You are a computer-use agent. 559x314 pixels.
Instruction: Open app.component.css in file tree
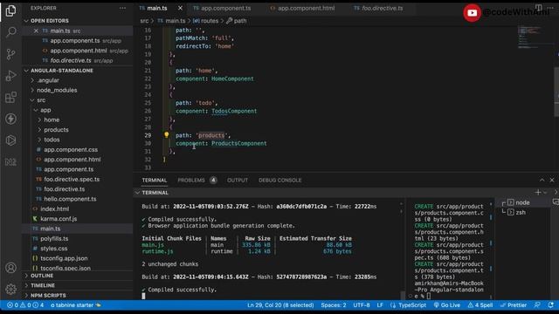[x=71, y=150]
